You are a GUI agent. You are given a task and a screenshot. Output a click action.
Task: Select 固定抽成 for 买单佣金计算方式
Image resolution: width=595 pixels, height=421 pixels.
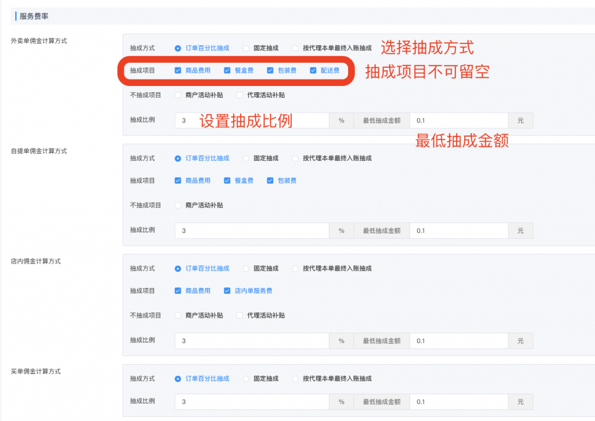tap(246, 379)
